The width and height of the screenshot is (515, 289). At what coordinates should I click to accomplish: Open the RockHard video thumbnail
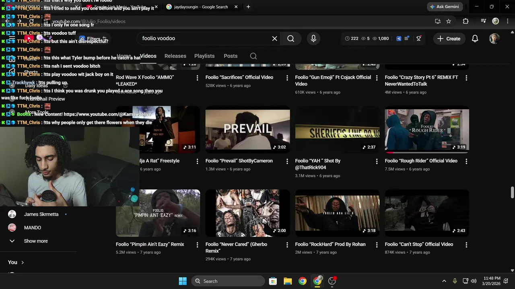[337, 213]
